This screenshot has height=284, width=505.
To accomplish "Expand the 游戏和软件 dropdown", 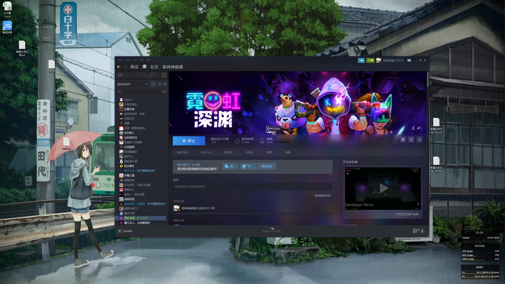I will point(147,84).
